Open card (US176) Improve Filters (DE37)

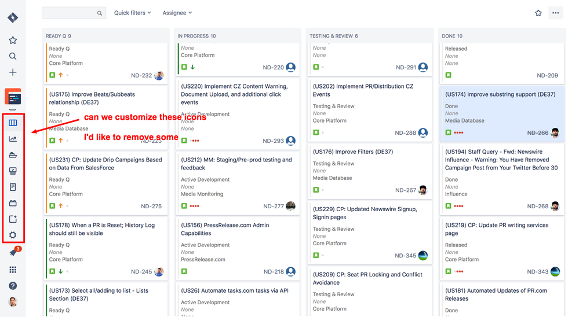coord(370,171)
